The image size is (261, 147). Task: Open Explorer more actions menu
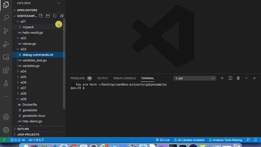coord(59,3)
